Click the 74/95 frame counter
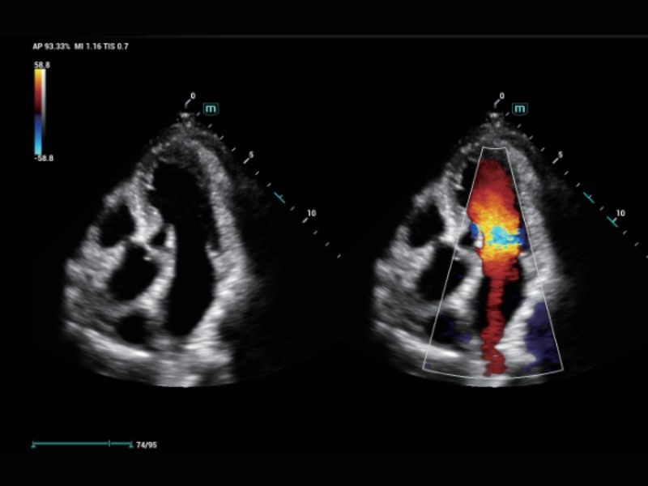Viewport: 648px width, 486px height. click(147, 445)
